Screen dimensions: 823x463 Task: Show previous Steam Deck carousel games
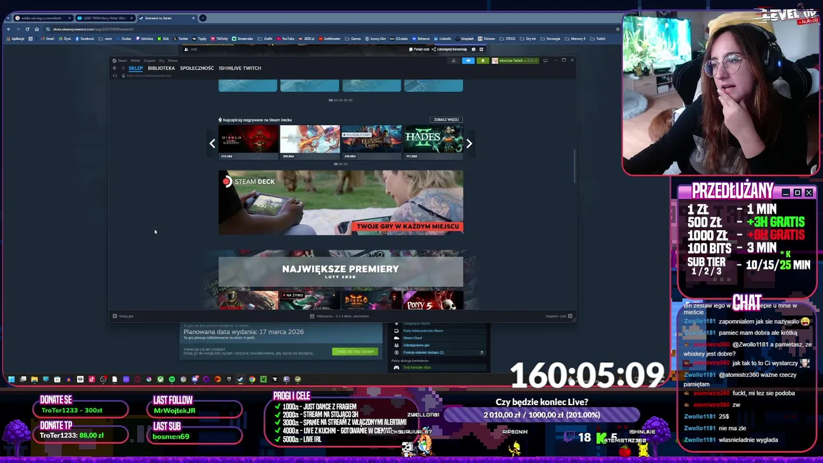coord(212,143)
